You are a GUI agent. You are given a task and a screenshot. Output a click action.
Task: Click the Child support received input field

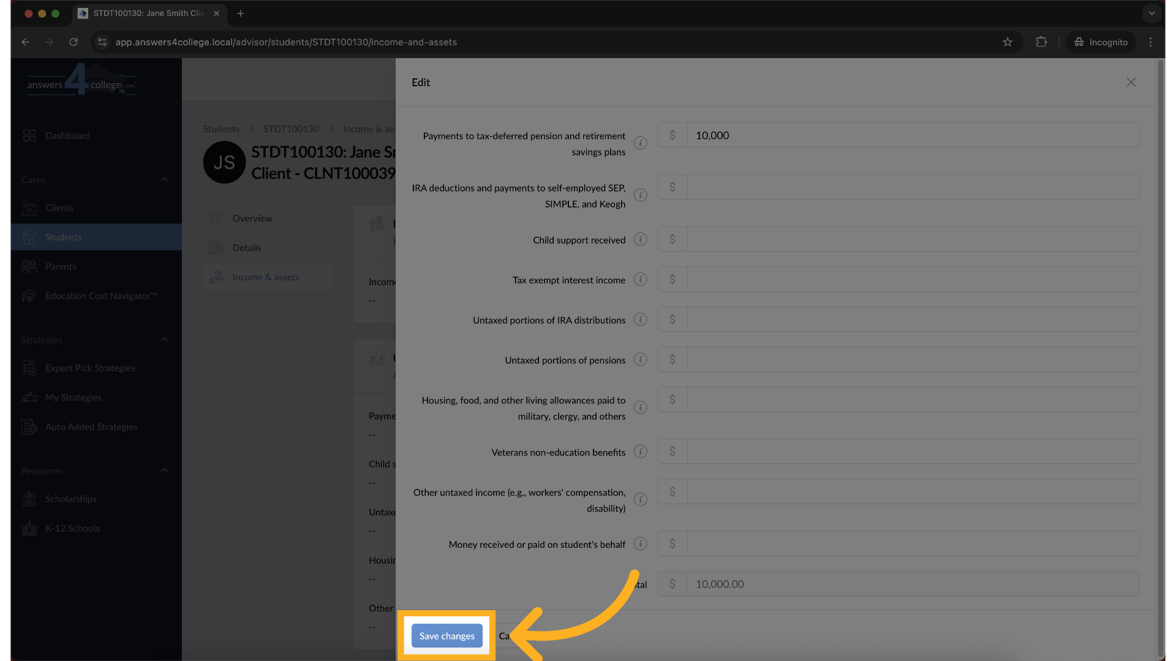click(x=913, y=239)
